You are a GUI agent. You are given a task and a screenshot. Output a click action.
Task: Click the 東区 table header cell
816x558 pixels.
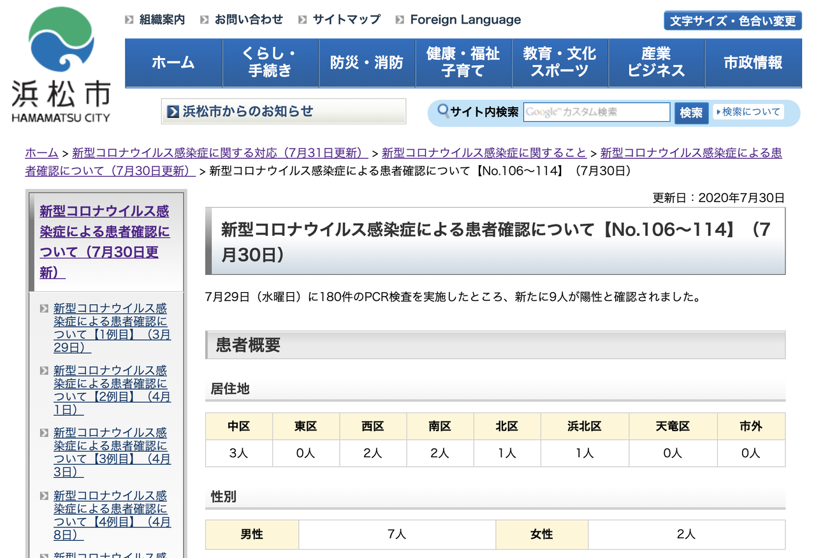(306, 426)
